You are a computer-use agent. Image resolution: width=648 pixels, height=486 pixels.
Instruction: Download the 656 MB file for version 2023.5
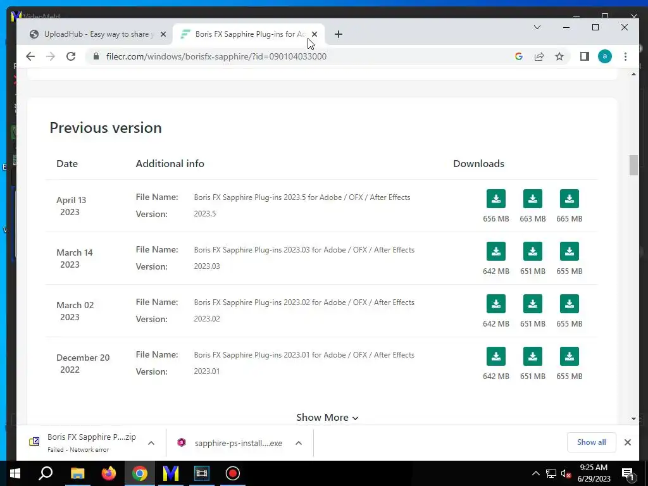[496, 199]
